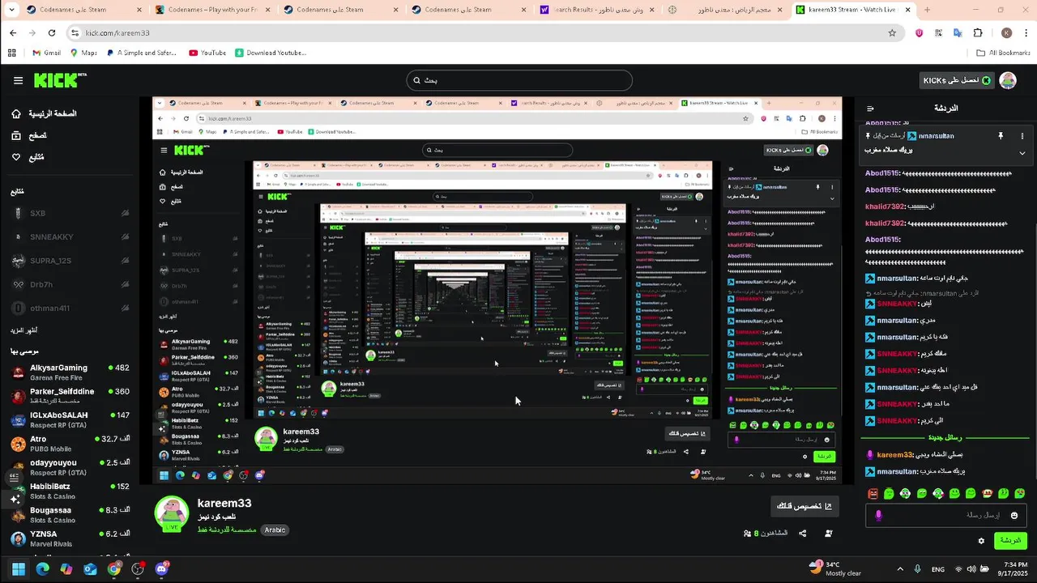Collapse the chat panel with the arrow icon
The height and width of the screenshot is (583, 1037).
(x=870, y=108)
